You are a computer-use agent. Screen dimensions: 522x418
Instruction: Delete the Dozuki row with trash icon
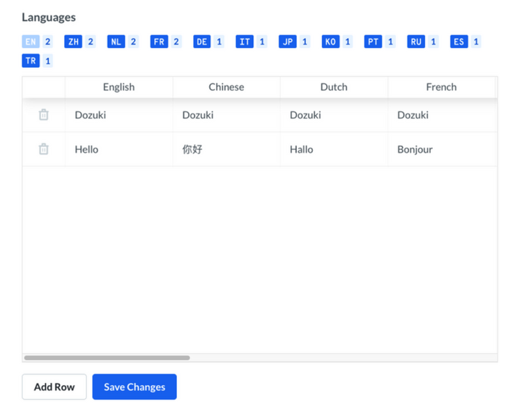tap(44, 115)
